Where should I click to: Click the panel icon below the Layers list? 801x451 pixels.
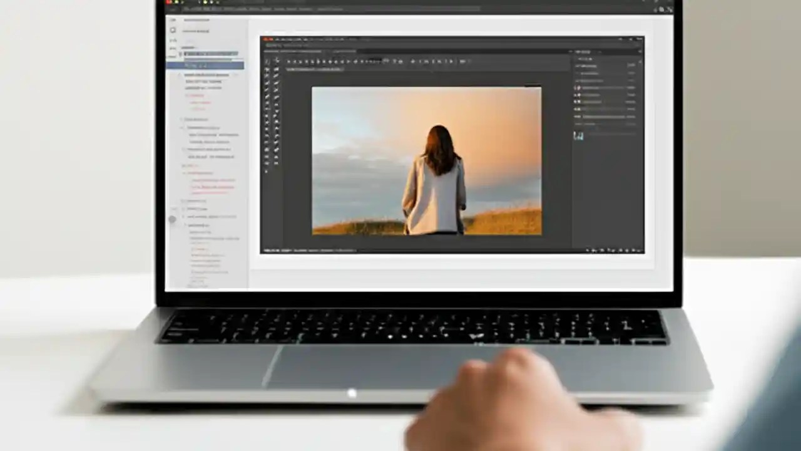pos(578,136)
